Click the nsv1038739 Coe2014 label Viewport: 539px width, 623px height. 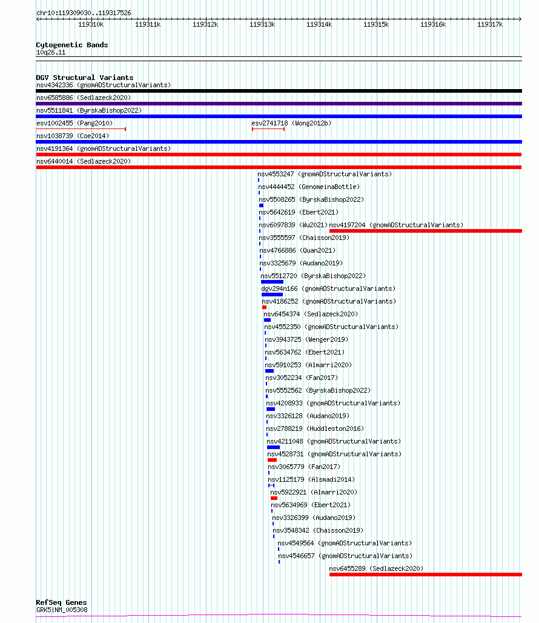tap(73, 136)
